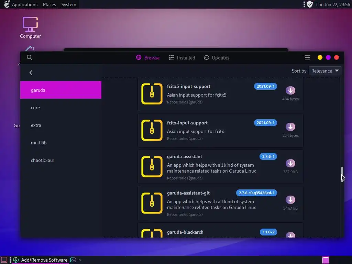Click the '337.9 kB' size label
352x264 pixels.
pyautogui.click(x=290, y=172)
